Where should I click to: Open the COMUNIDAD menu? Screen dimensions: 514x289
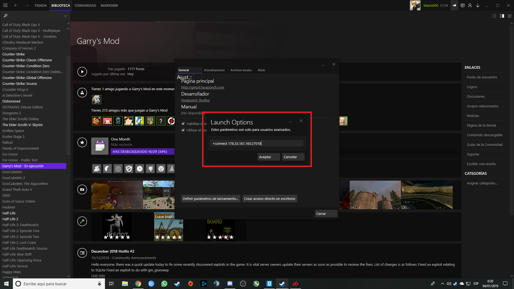[x=85, y=5]
